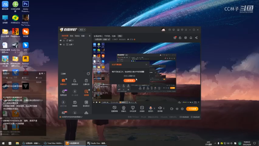Edit the stream category with the pencil icon
Screen dimensions: 259x146
click(x=109, y=40)
